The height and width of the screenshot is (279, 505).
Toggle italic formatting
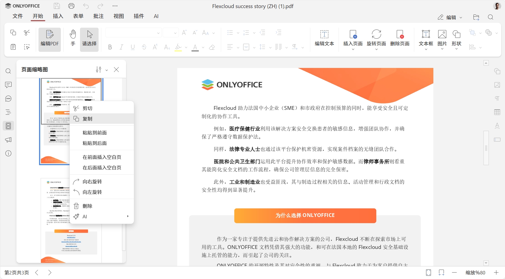(x=121, y=47)
